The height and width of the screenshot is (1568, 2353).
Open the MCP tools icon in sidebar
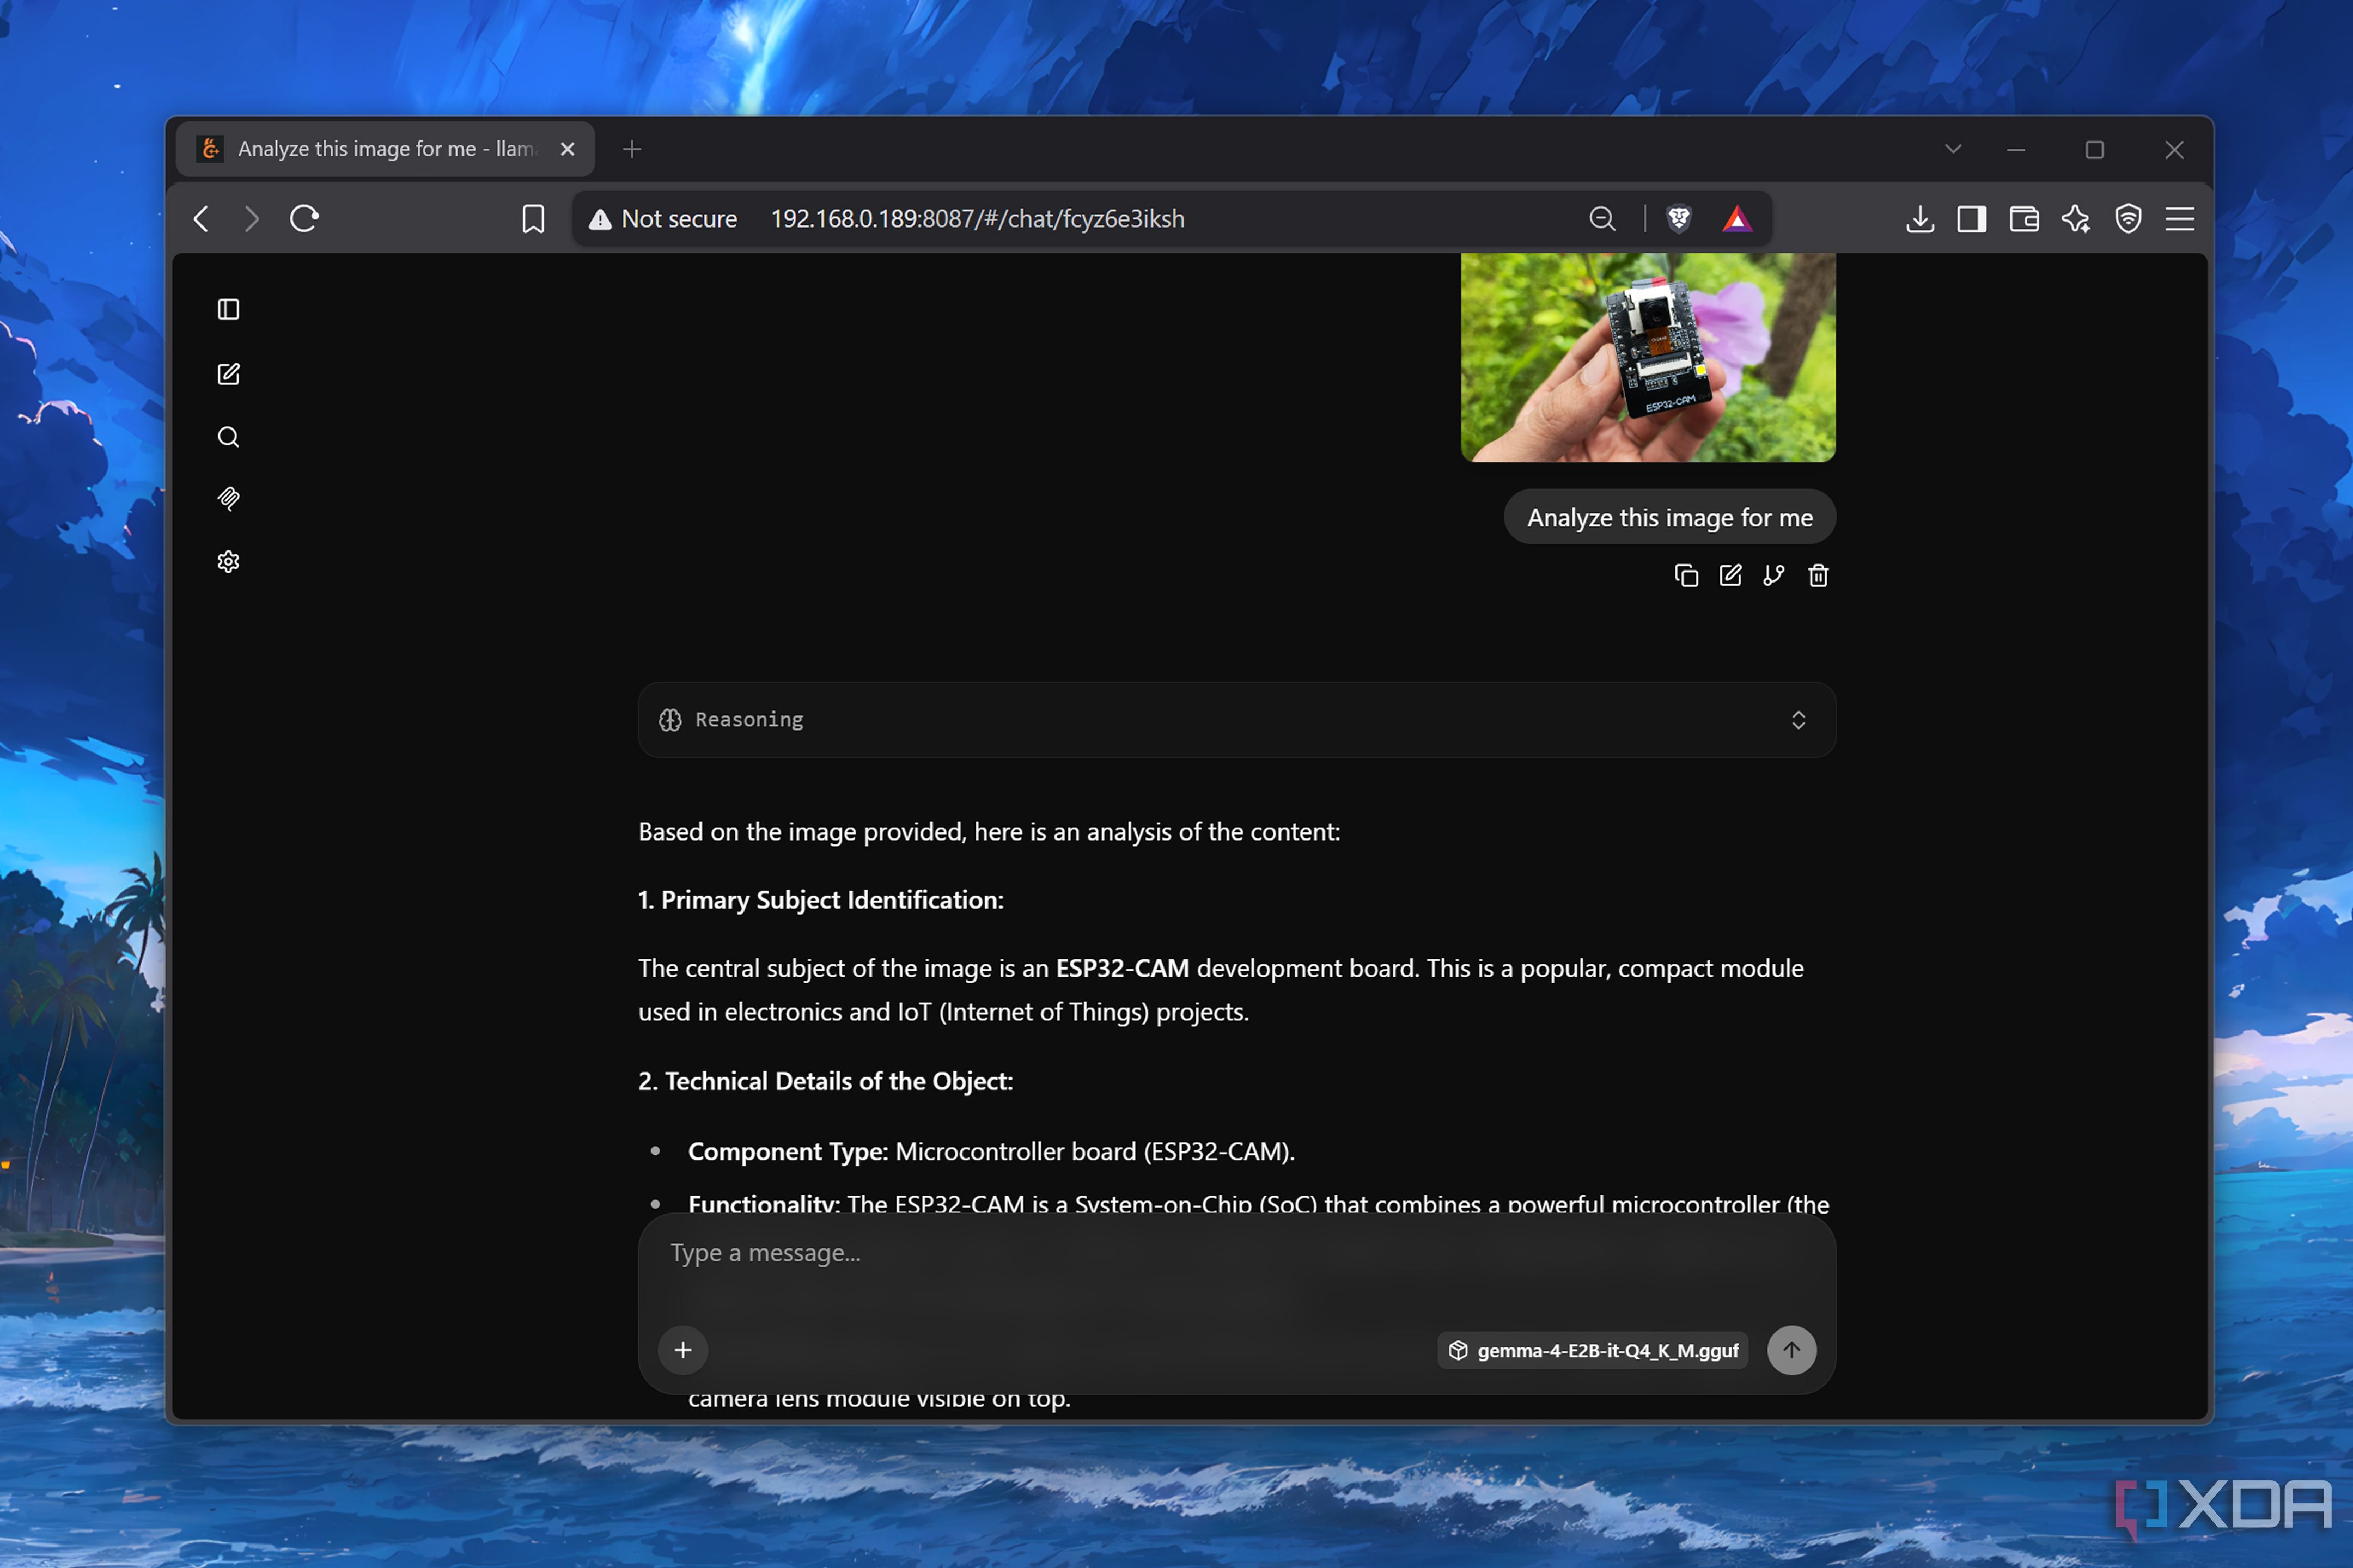228,499
